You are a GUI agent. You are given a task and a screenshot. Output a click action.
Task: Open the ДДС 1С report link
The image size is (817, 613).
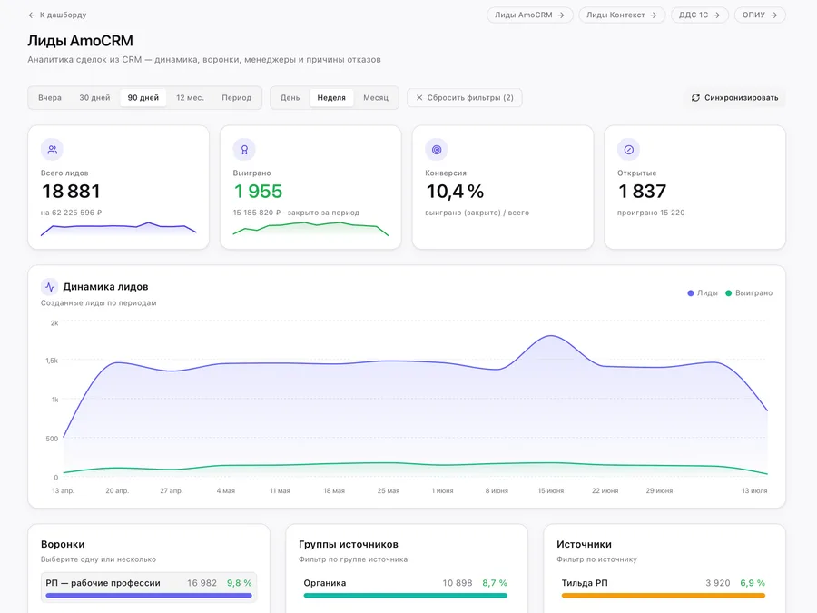pyautogui.click(x=699, y=15)
